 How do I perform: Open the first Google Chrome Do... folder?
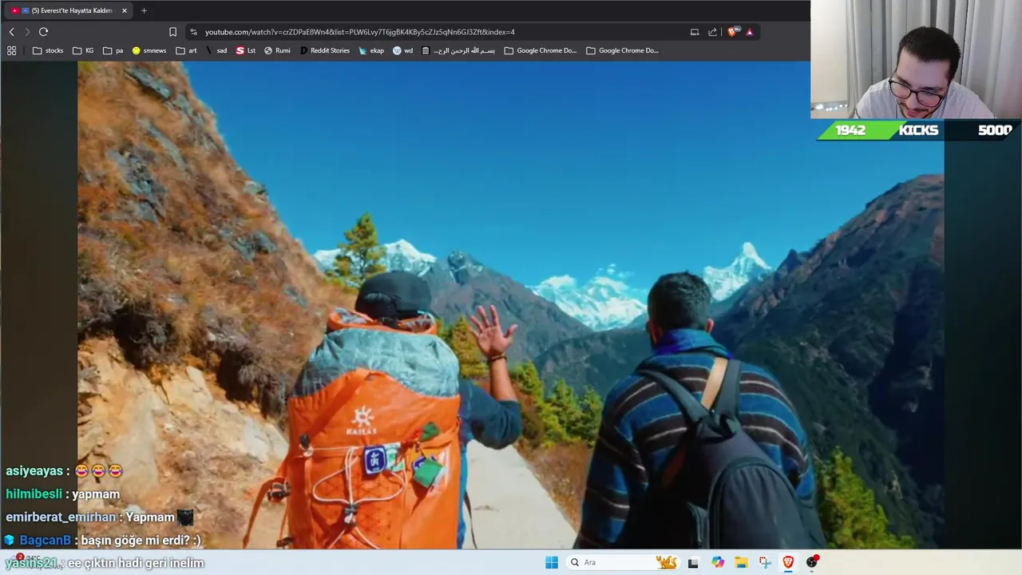pos(541,50)
